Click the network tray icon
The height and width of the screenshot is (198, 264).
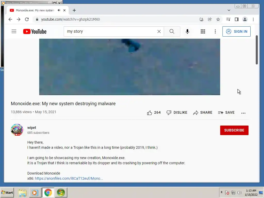(233, 192)
